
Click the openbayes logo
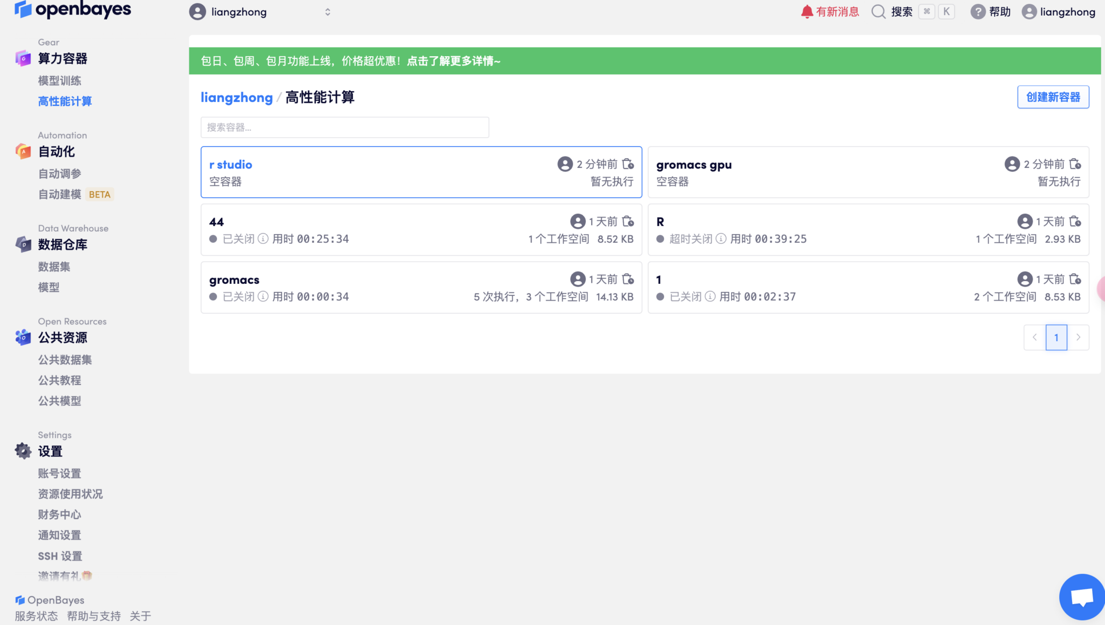73,10
